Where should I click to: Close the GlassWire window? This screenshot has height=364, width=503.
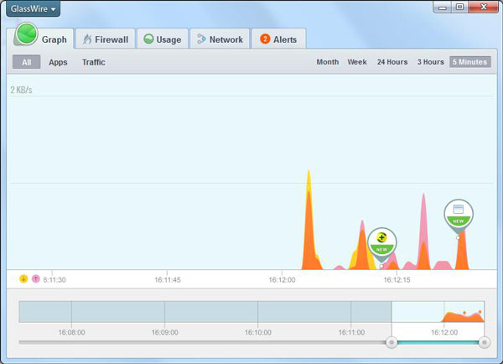coord(484,7)
